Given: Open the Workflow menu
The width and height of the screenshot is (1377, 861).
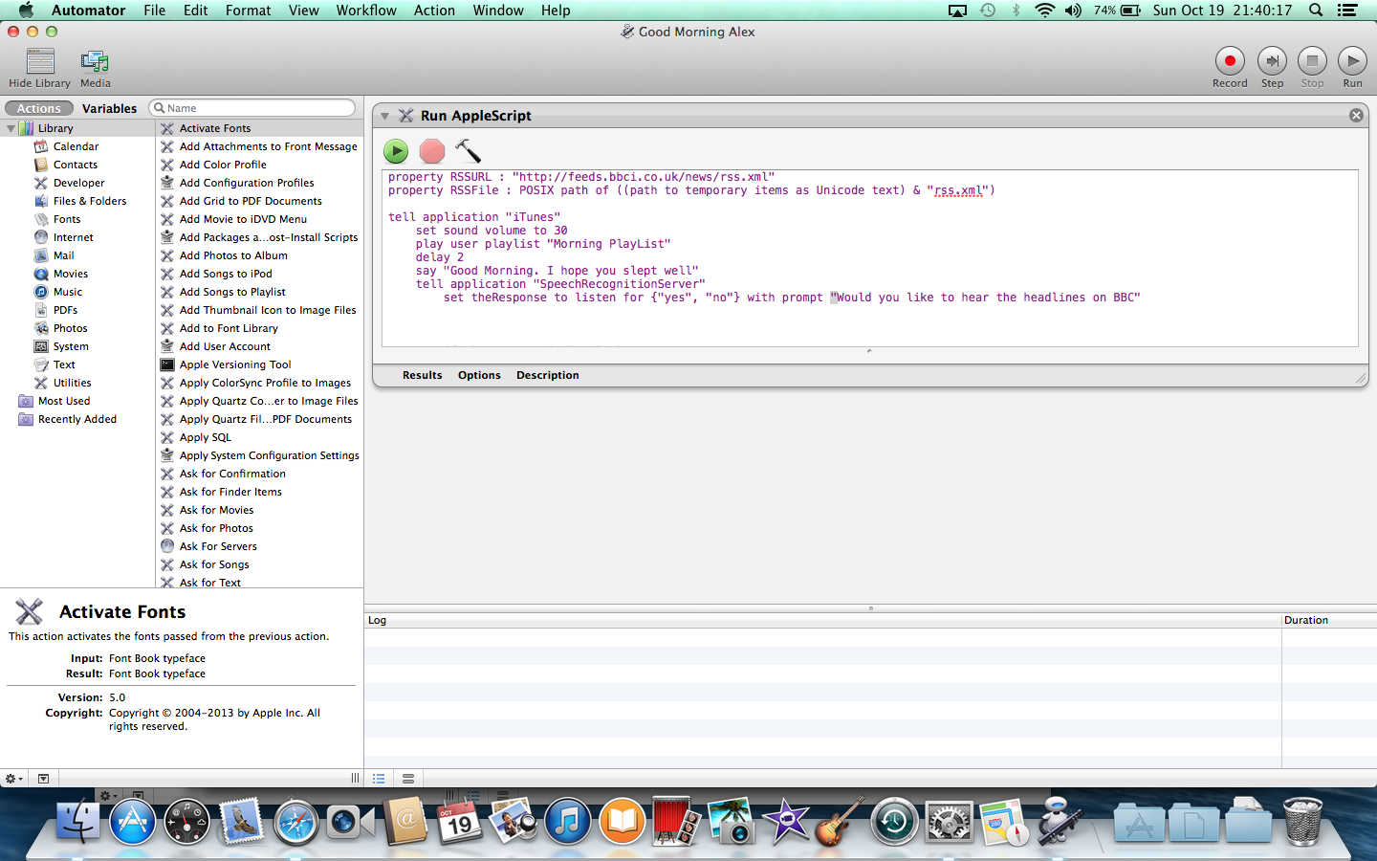Looking at the screenshot, I should [366, 11].
